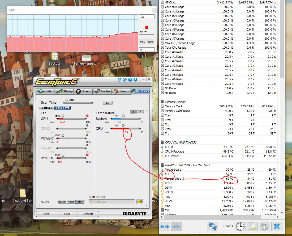This screenshot has width=292, height=236.
Task: Click left arrow of CPU temperature slider
Action: point(111,128)
